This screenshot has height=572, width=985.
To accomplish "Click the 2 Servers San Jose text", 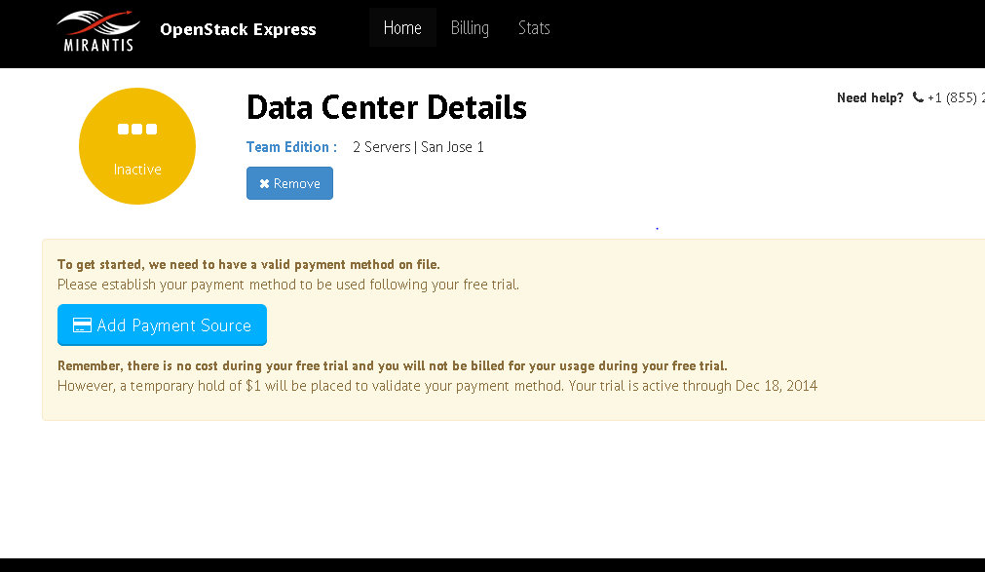I will click(418, 147).
